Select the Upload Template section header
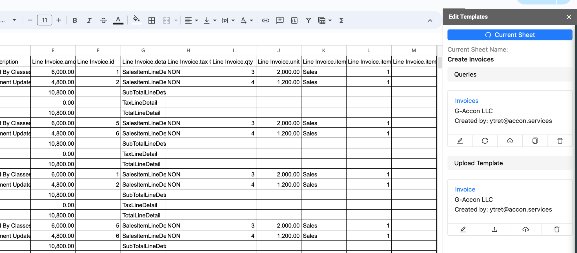 510,163
